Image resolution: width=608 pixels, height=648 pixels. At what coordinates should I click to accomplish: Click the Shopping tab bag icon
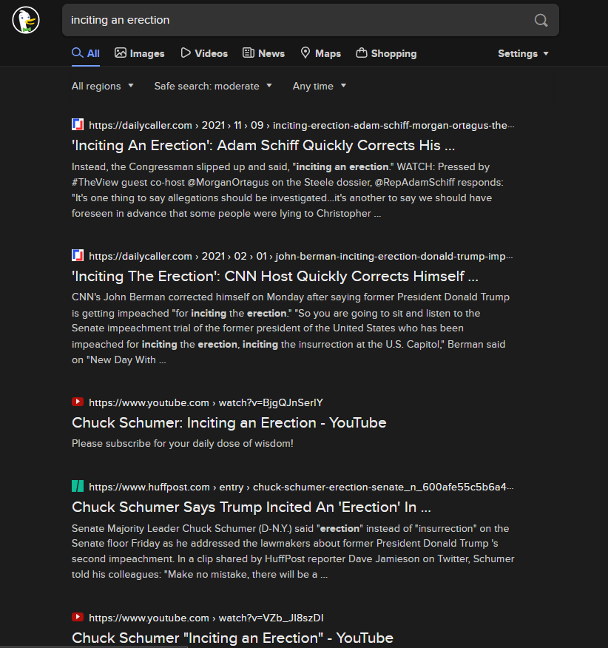click(x=362, y=53)
